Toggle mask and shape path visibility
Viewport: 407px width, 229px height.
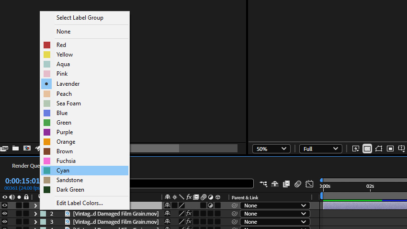tap(379, 149)
